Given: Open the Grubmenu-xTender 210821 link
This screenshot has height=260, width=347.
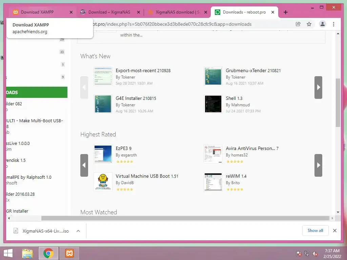Looking at the screenshot, I should [x=253, y=70].
